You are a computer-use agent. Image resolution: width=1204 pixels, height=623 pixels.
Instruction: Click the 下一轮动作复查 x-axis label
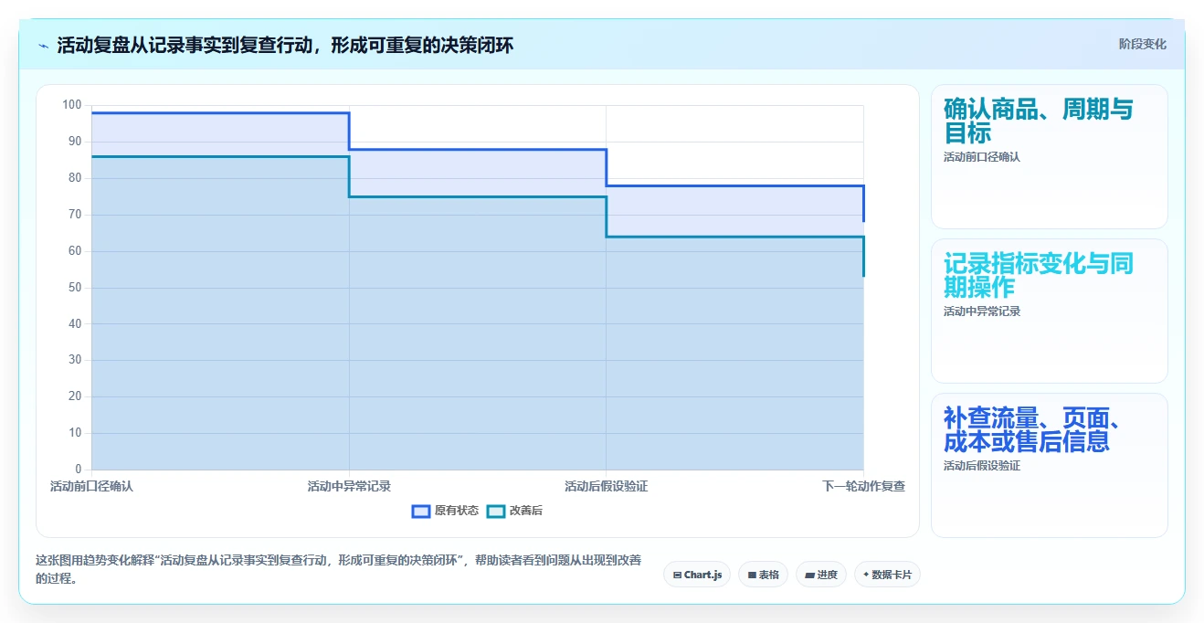click(863, 486)
